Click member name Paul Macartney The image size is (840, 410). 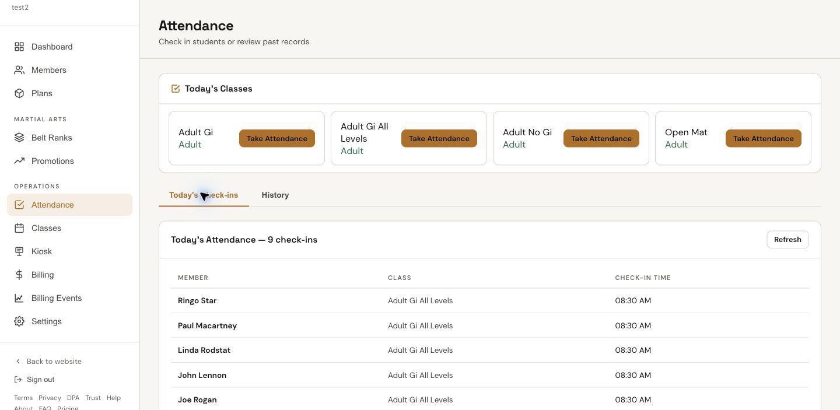point(207,326)
